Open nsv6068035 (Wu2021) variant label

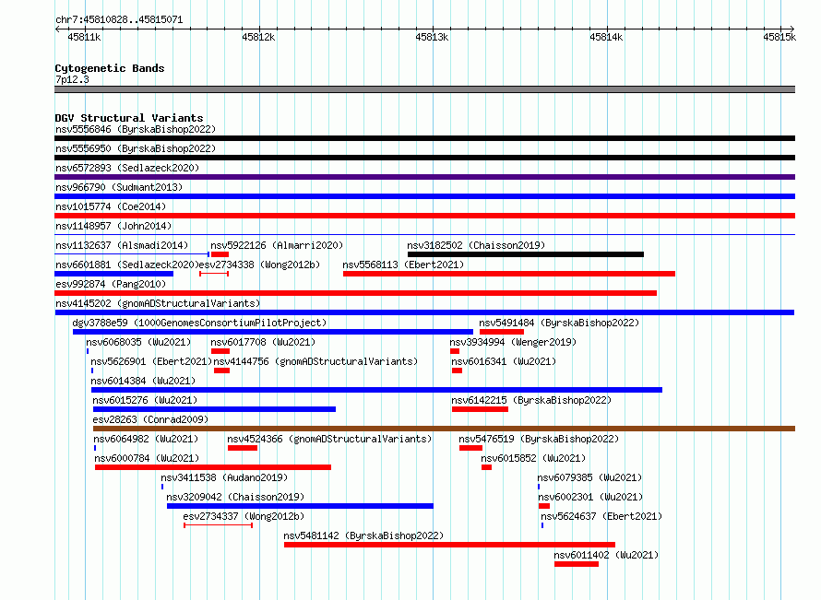pos(138,342)
